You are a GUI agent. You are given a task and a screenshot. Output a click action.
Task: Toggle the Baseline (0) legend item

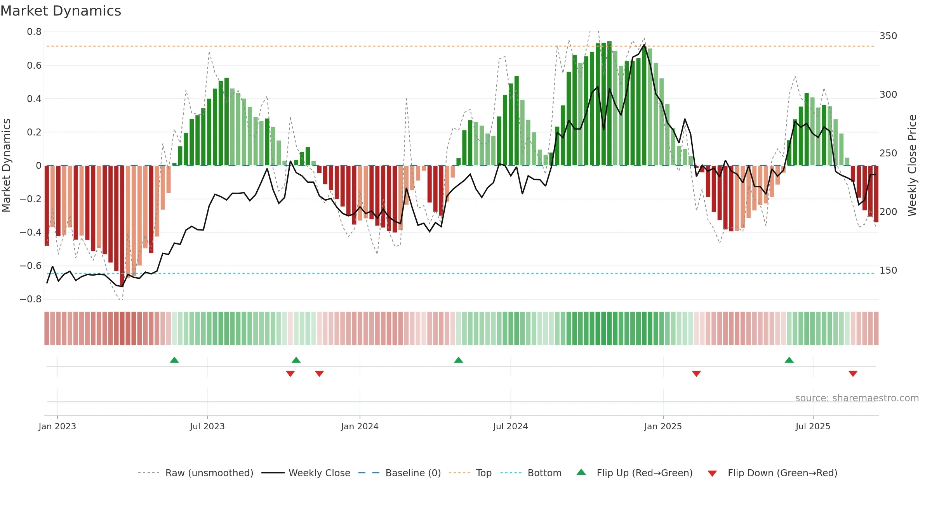click(400, 473)
